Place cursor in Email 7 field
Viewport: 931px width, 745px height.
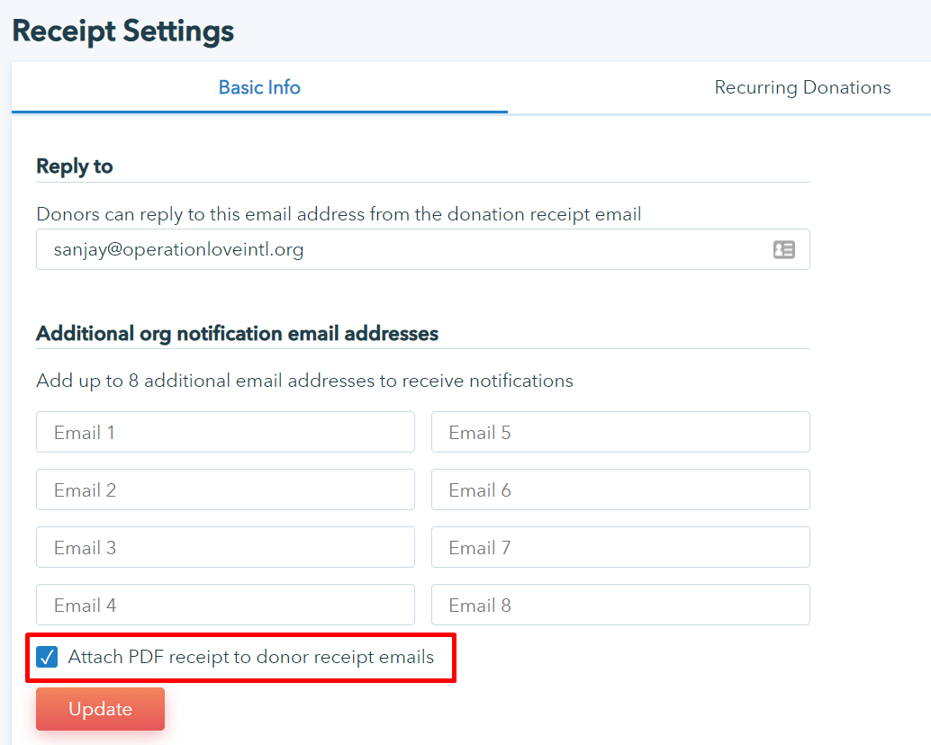(620, 548)
